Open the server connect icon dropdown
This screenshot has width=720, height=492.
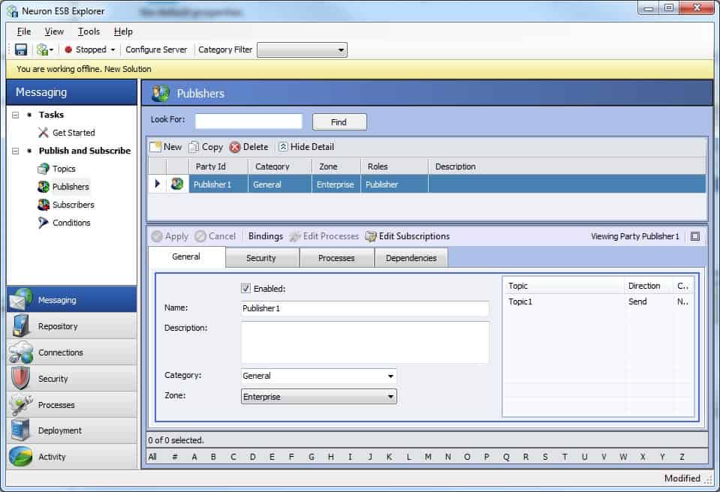coord(46,49)
